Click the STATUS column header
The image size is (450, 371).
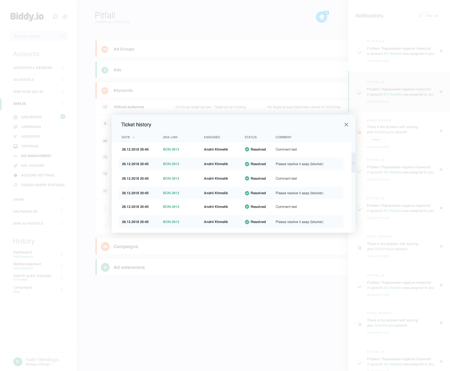tap(251, 137)
